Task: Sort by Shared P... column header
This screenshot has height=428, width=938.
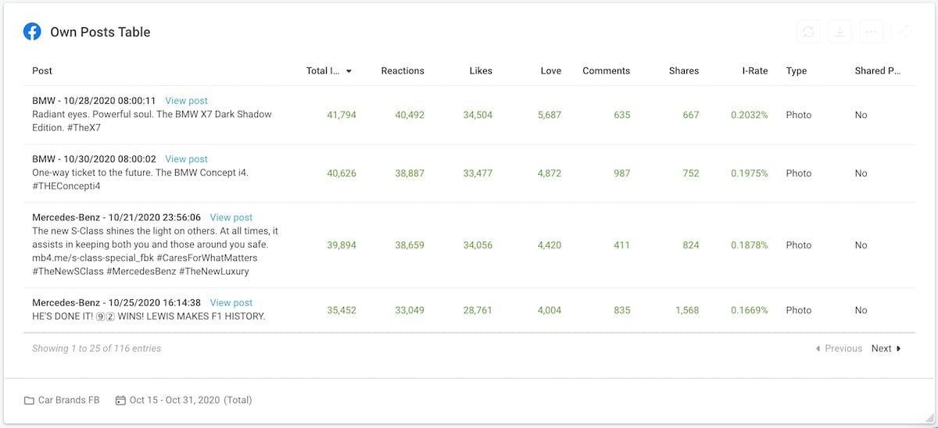Action: [878, 71]
